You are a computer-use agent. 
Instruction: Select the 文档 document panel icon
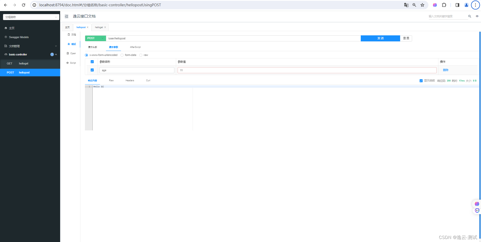(71, 35)
